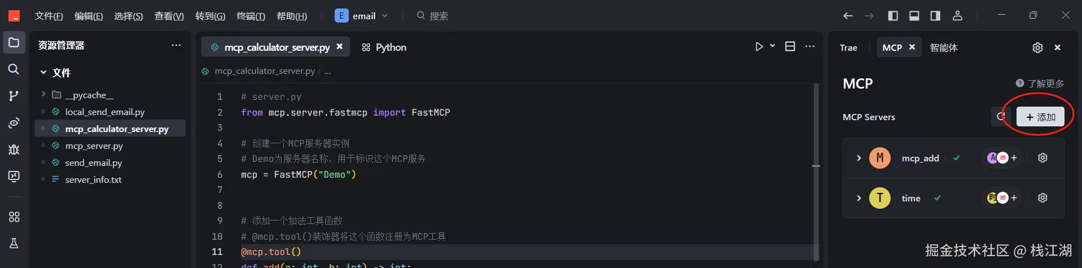Open the Source Control view icon
This screenshot has width=1082, height=268.
pyautogui.click(x=14, y=96)
